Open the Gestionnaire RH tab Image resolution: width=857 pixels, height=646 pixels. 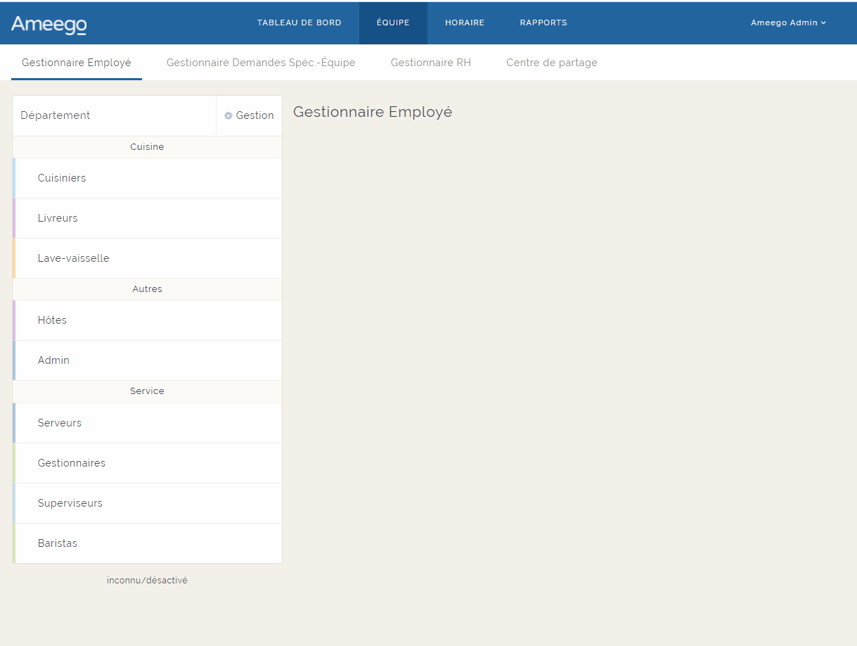point(431,63)
